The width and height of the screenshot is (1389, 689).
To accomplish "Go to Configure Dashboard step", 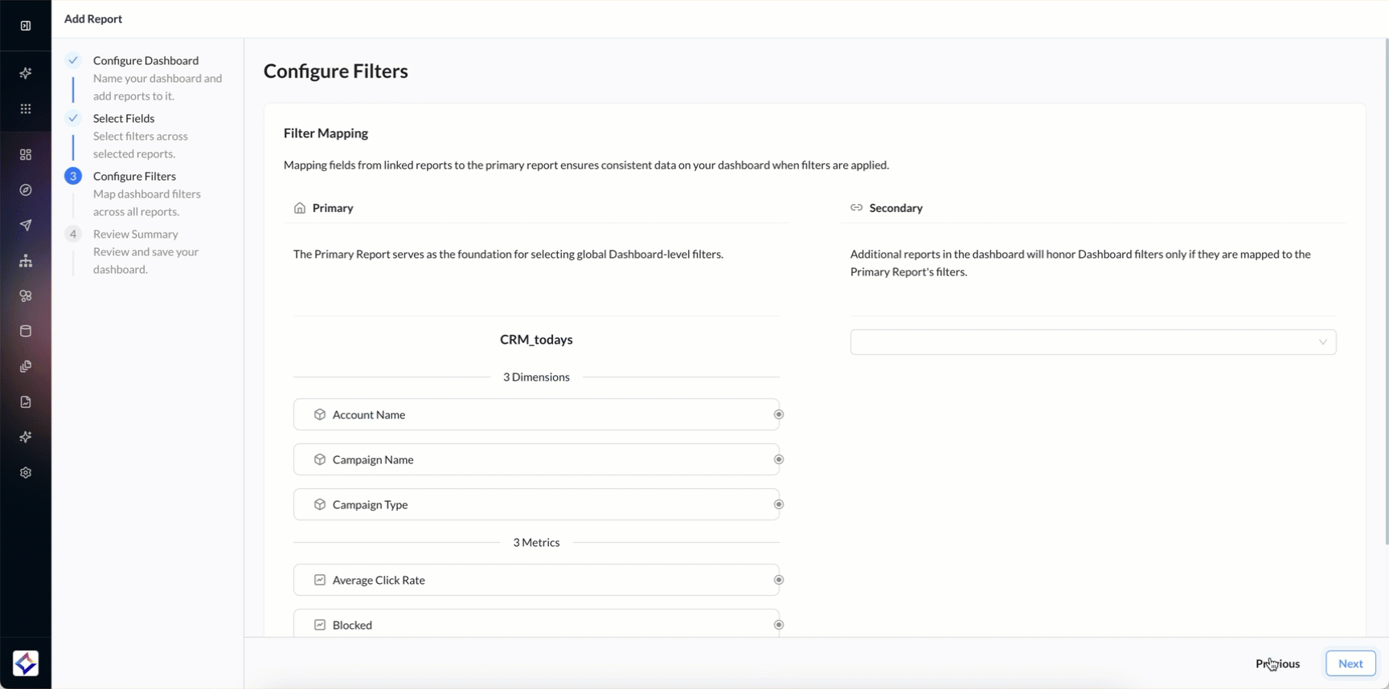I will tap(145, 60).
